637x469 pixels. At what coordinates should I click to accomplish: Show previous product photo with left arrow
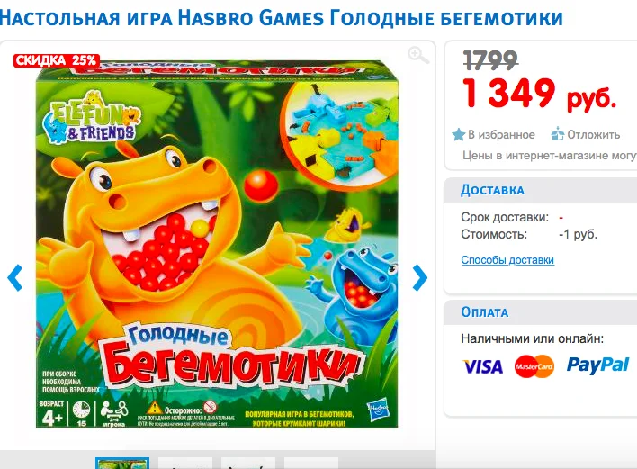pos(14,277)
